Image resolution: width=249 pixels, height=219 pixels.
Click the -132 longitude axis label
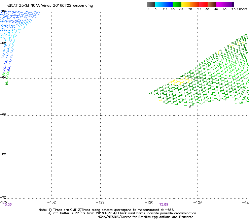click(x=51, y=202)
